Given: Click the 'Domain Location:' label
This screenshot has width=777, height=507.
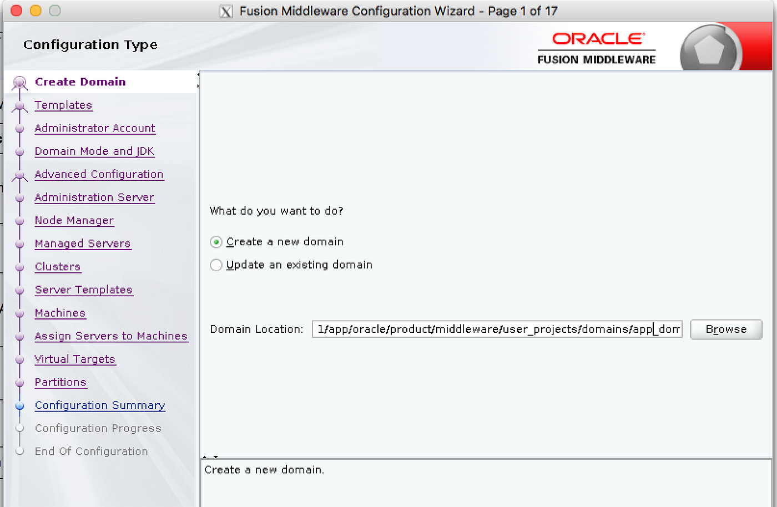Looking at the screenshot, I should (x=256, y=329).
